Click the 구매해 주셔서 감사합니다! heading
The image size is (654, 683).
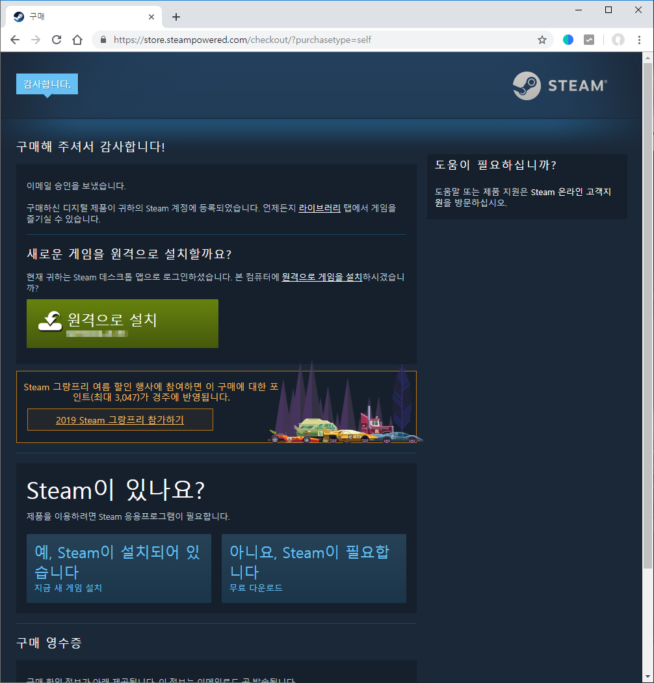[90, 146]
